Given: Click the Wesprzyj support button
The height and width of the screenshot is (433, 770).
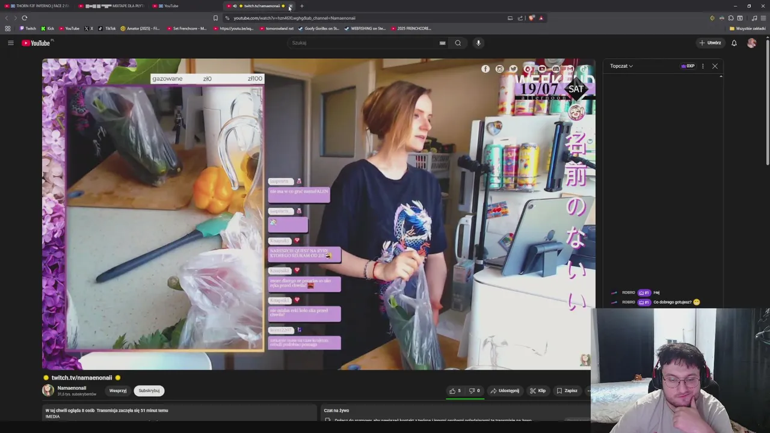Looking at the screenshot, I should click(x=118, y=391).
